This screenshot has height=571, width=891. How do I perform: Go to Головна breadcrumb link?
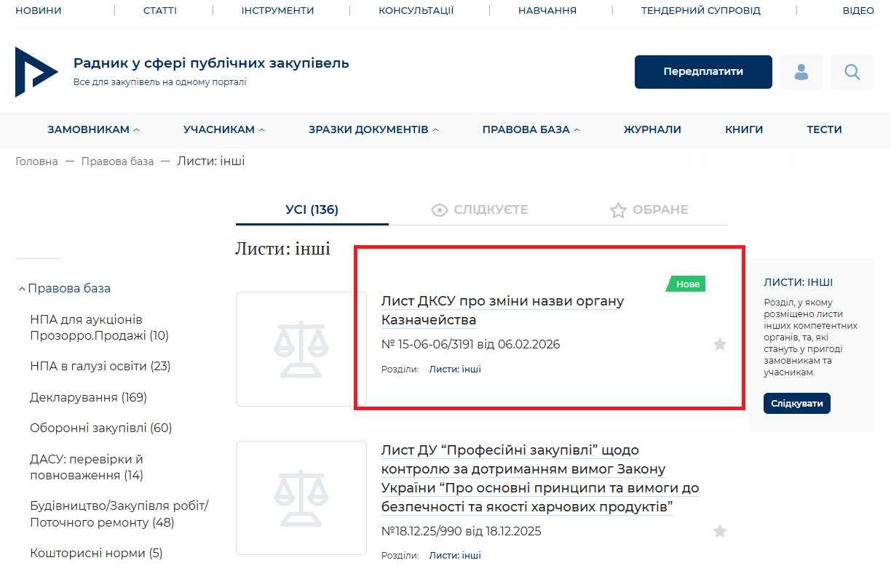tap(36, 161)
